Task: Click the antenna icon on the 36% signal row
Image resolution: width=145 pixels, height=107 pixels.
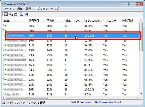Action: click(x=5, y=89)
